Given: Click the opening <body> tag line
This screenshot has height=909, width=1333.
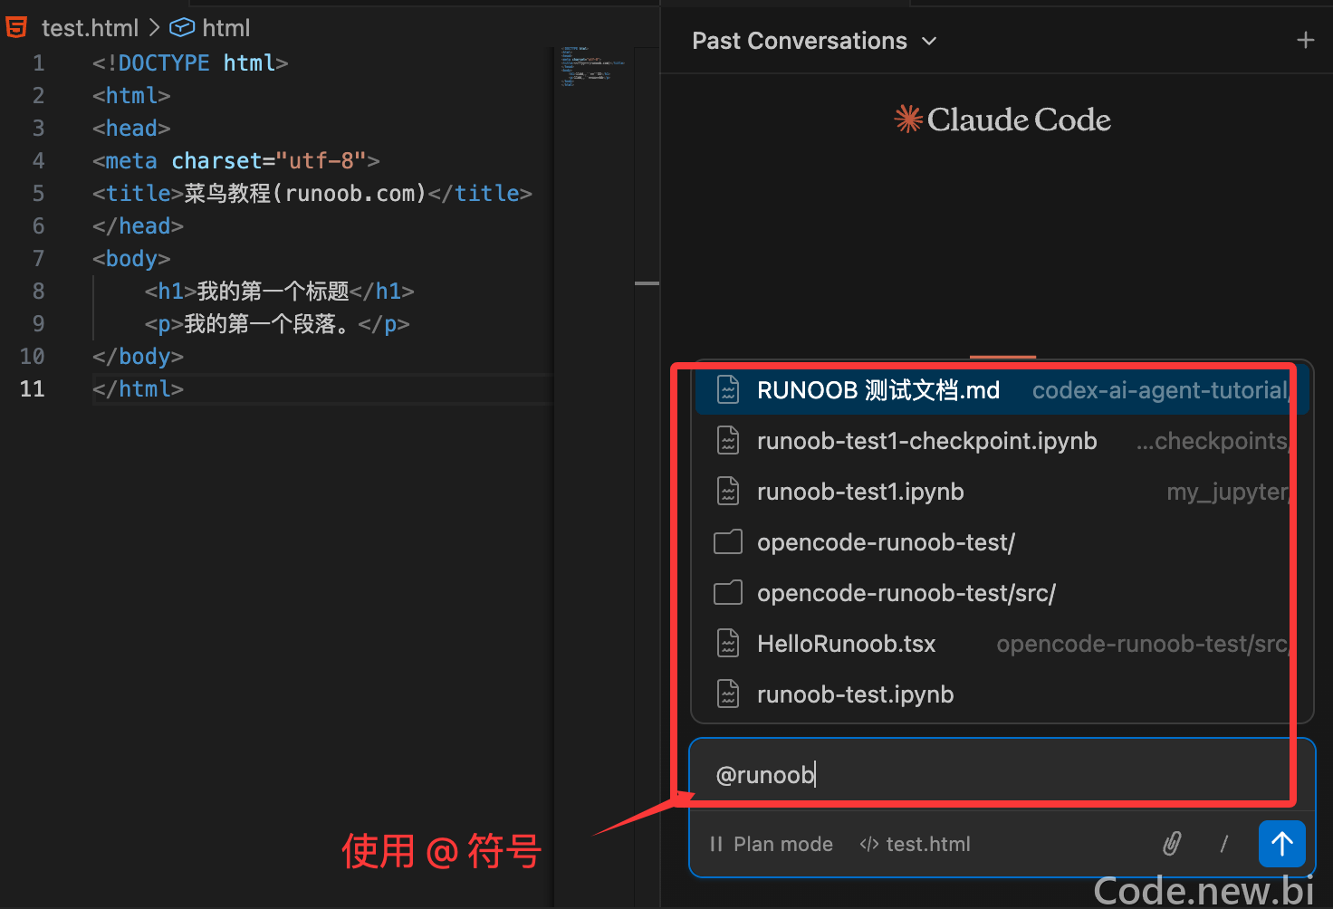Looking at the screenshot, I should pos(131,259).
